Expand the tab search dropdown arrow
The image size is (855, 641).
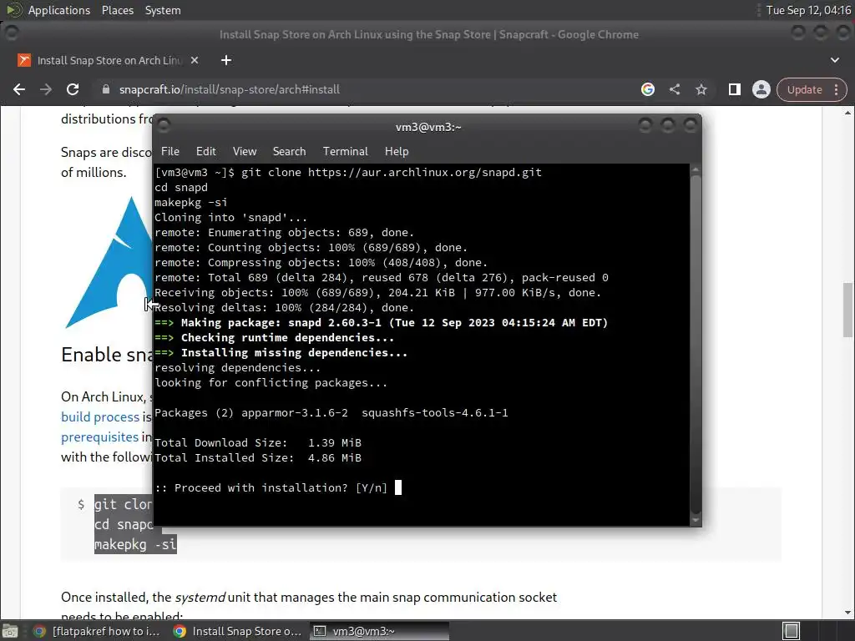click(x=835, y=60)
